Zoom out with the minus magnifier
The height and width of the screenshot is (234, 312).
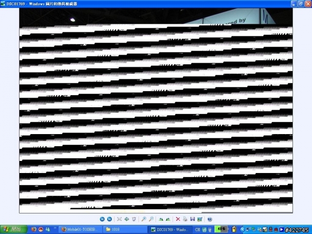click(151, 219)
